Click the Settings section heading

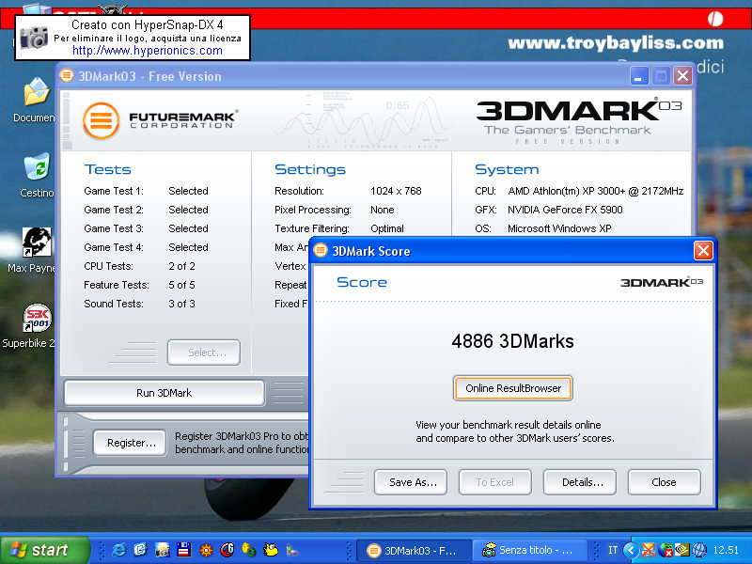pos(310,169)
